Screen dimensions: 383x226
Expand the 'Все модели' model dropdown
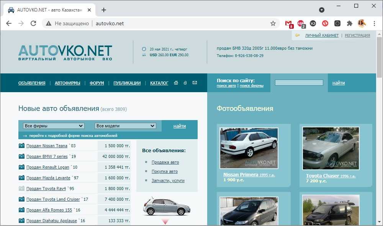coord(125,126)
